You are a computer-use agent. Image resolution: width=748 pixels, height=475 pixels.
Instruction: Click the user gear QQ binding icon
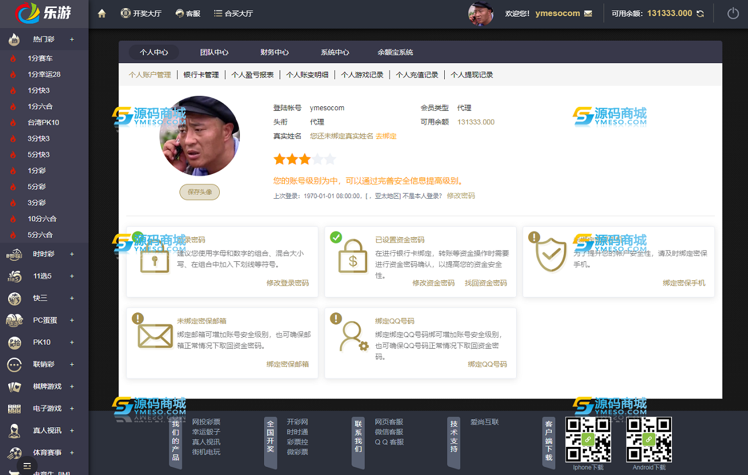pos(353,336)
